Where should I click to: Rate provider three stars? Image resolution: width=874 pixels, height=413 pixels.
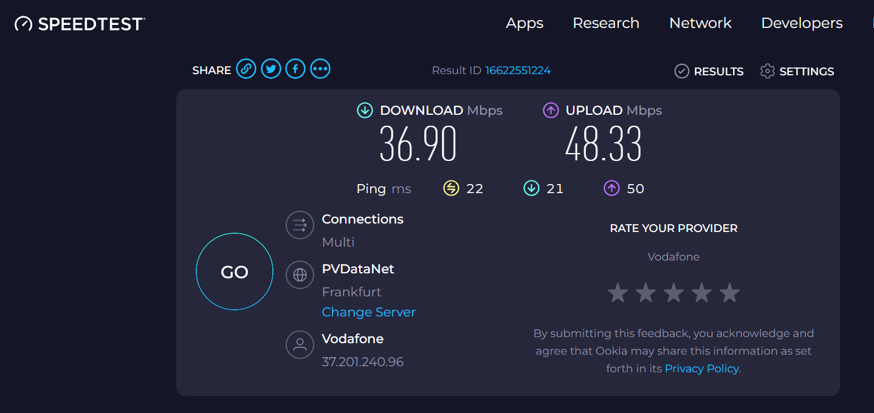coord(673,293)
